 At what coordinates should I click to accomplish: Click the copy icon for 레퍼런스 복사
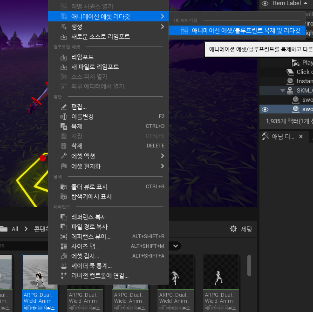(64, 217)
